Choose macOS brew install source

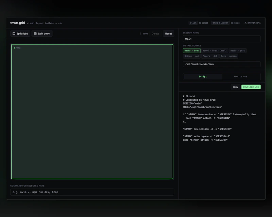pyautogui.click(x=192, y=51)
